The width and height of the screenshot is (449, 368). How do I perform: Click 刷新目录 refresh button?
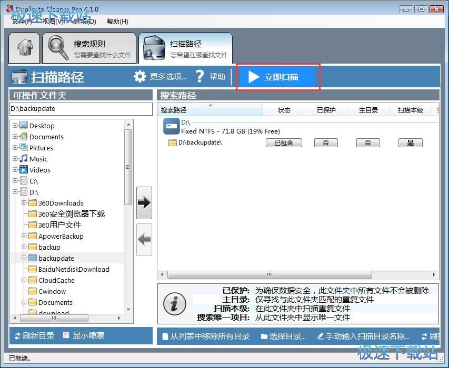34,335
